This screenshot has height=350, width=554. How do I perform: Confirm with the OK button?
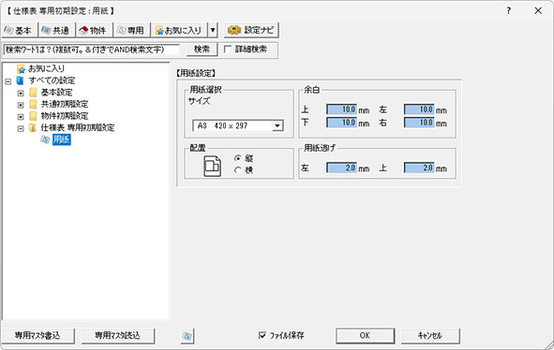tap(365, 336)
